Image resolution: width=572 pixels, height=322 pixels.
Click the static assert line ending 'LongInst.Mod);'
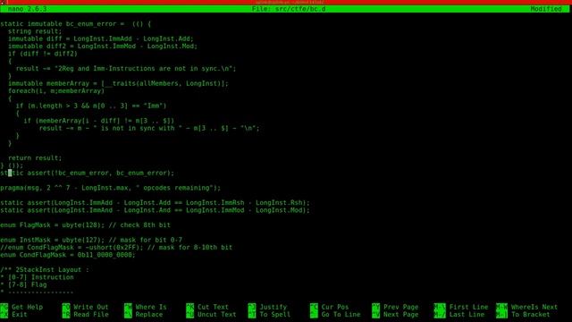point(155,210)
